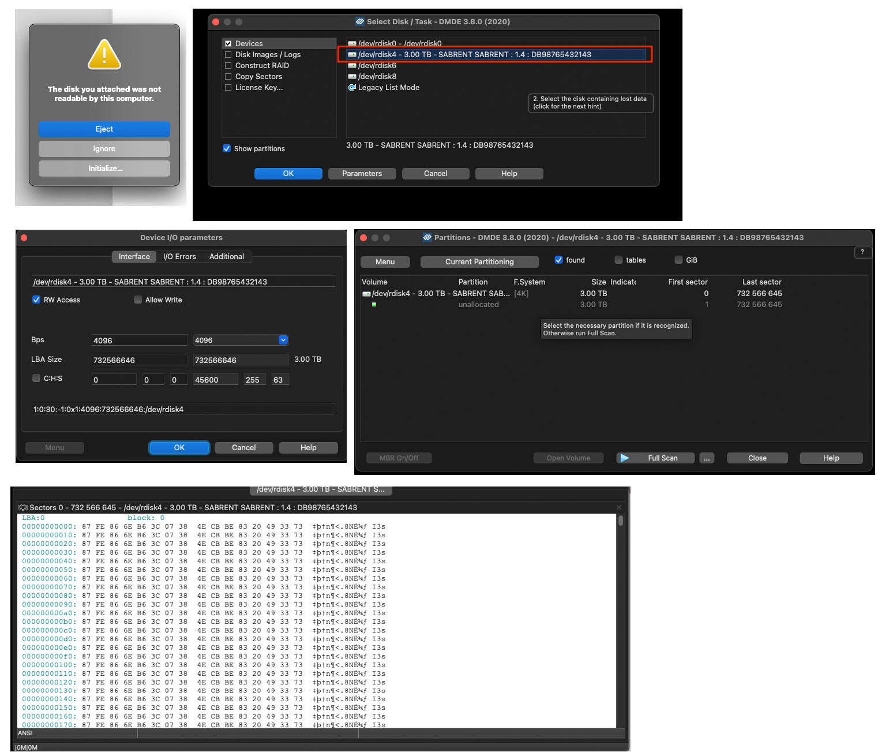Click the Last sector column header

coord(762,282)
